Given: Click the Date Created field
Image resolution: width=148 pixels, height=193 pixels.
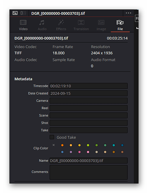Looking at the screenshot, I should [88, 93].
